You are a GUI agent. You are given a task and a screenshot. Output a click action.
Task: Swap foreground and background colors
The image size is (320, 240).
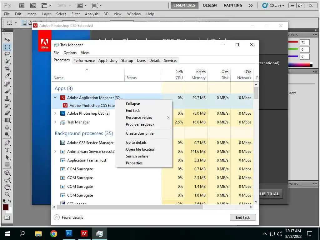pyautogui.click(x=10, y=201)
